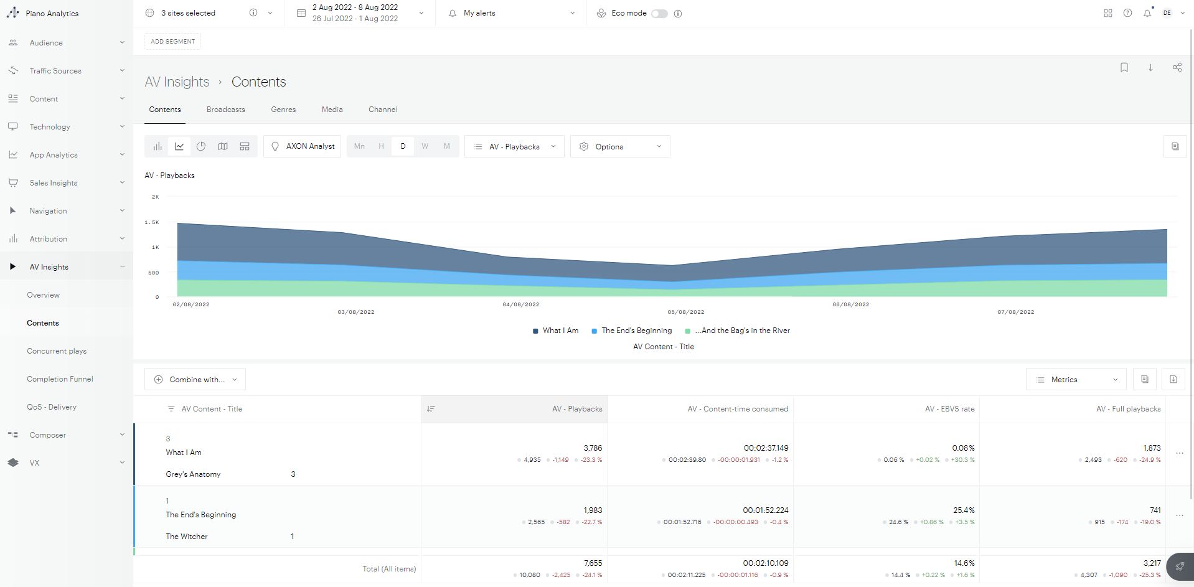
Task: Expand the Options dropdown
Action: [620, 146]
